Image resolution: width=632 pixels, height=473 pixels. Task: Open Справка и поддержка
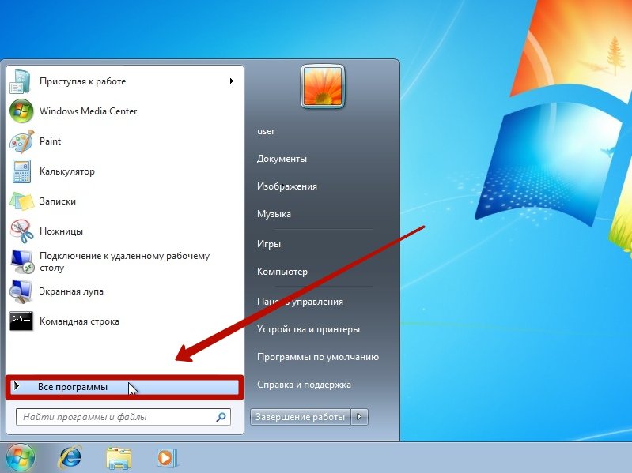coord(304,385)
